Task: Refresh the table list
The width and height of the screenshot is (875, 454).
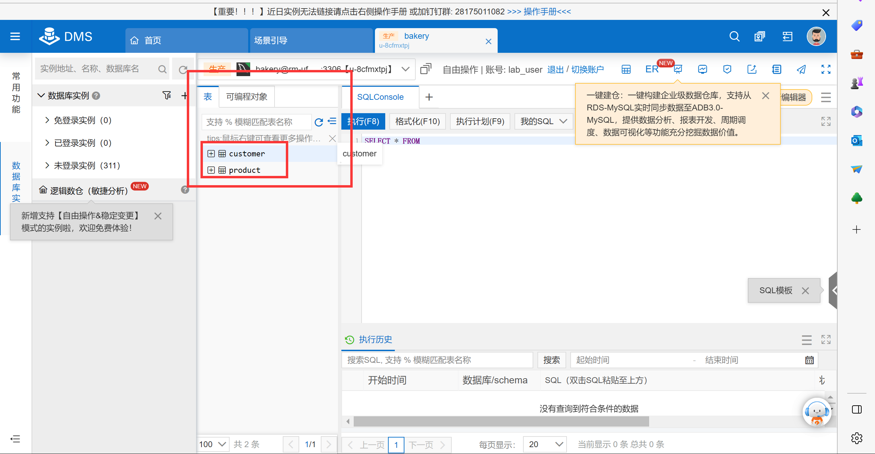Action: 318,122
